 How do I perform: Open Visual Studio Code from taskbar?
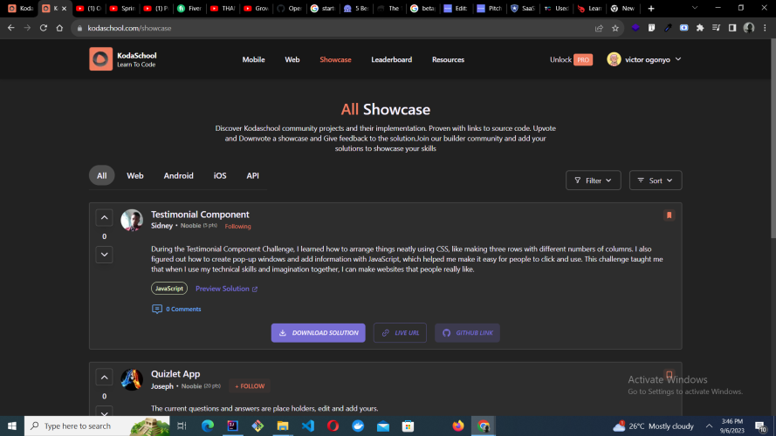tap(308, 426)
